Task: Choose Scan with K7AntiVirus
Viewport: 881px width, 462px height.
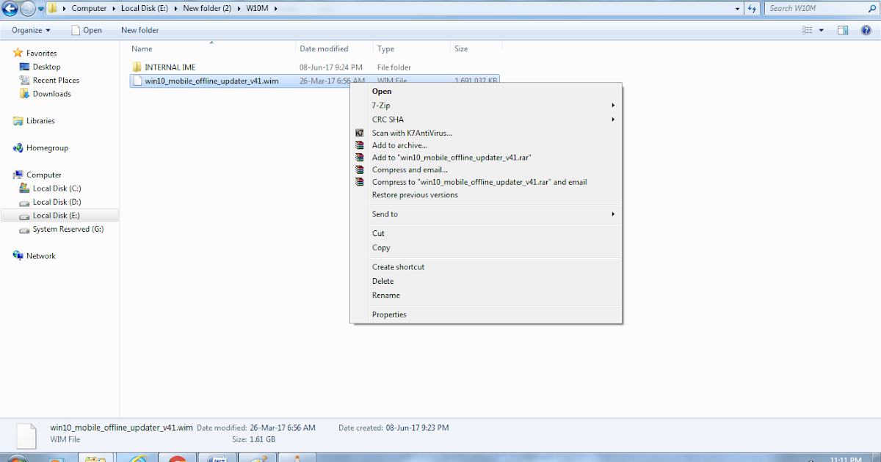Action: 485,133
